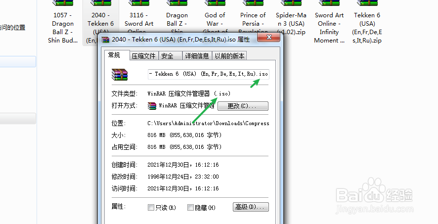Toggle the 只读(R) checkbox
438x224 pixels.
pos(151,208)
